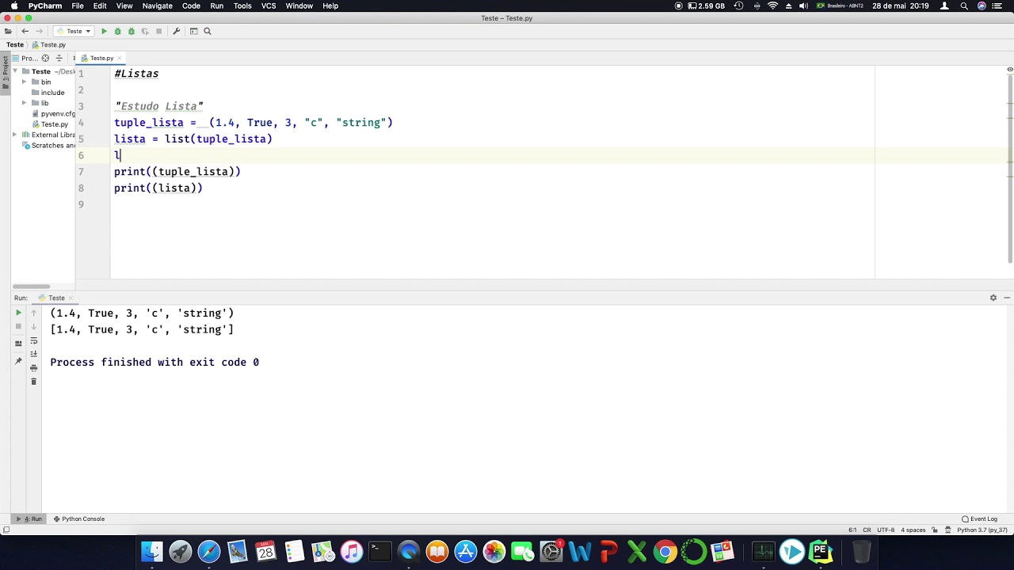Click the restore layout icon in Run panel

18,344
